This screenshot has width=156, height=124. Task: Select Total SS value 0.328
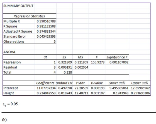coord(68,73)
